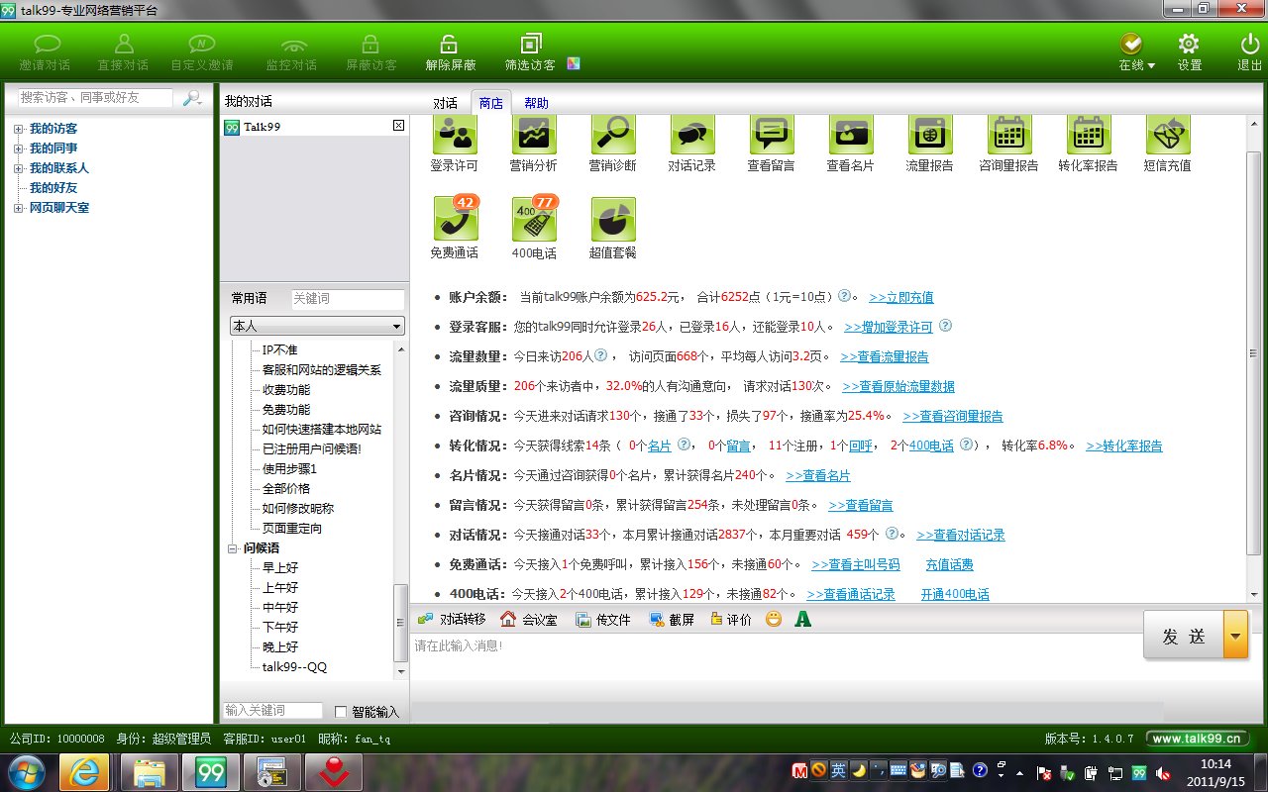Open 会议室 meeting room tool
The width and height of the screenshot is (1268, 792).
point(529,619)
